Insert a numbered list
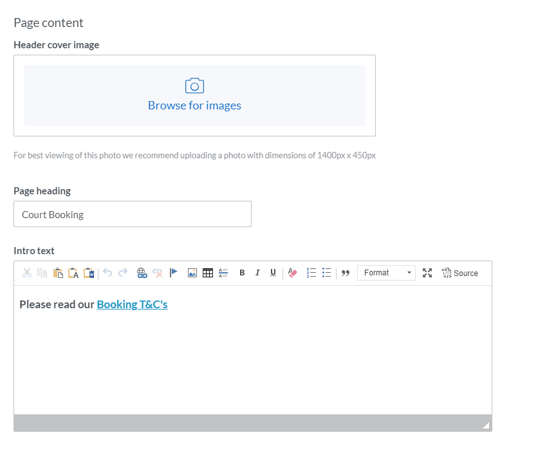 311,273
